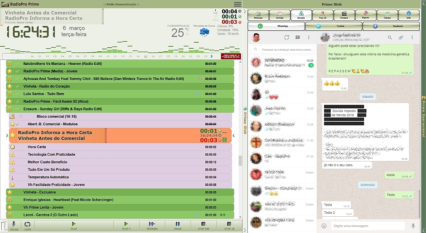Switch to the Top 10 tab

point(322,15)
